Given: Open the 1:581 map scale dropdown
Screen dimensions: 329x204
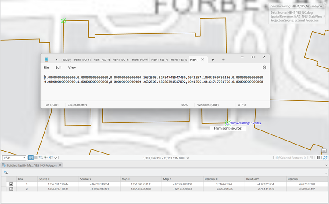Looking at the screenshot, I should point(24,158).
